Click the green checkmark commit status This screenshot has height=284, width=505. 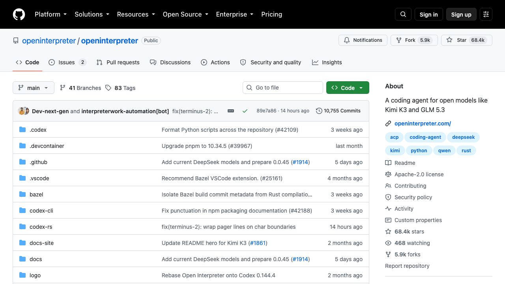tap(245, 111)
